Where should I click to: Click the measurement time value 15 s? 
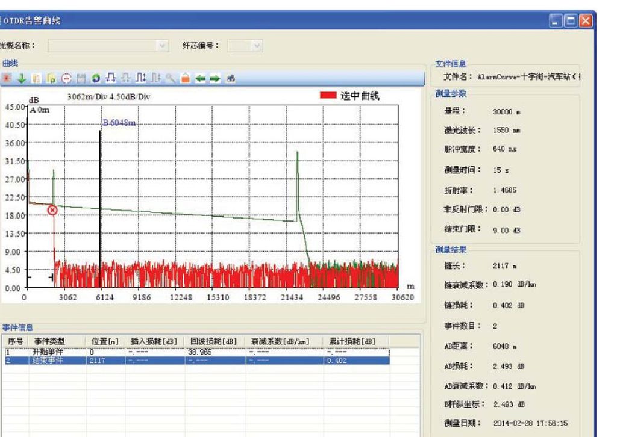click(501, 170)
